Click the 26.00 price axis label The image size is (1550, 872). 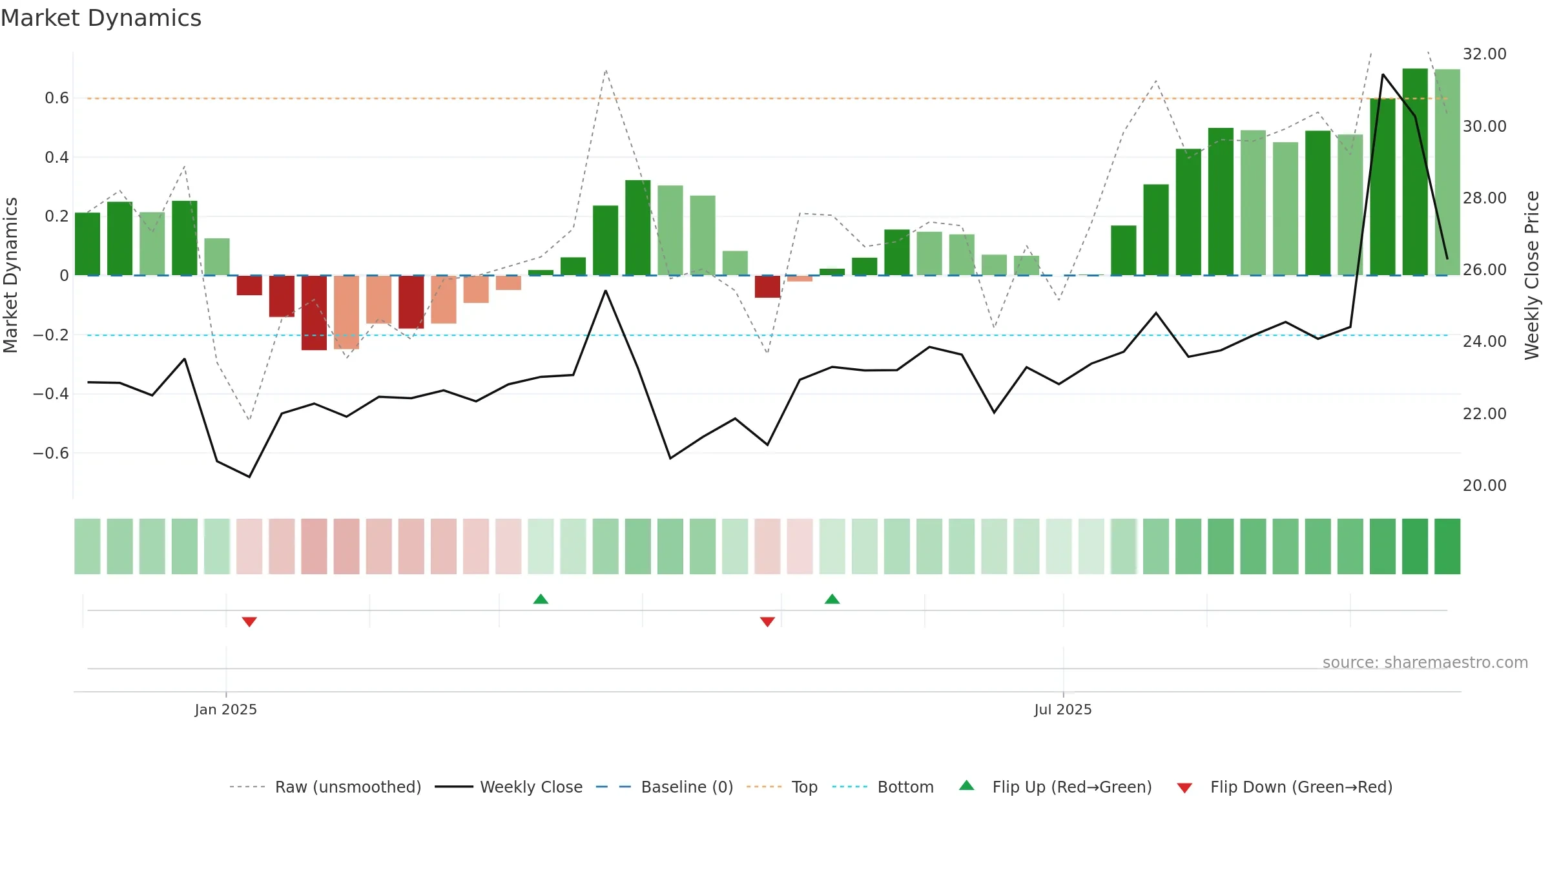(x=1485, y=269)
